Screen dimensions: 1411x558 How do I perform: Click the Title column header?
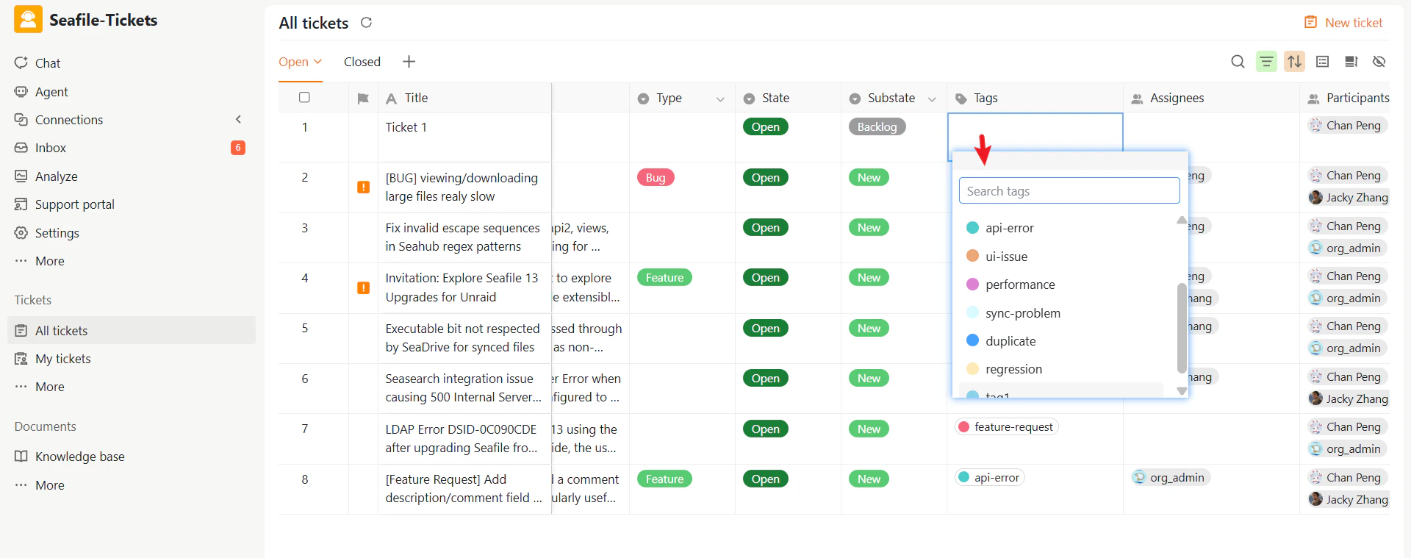click(x=464, y=98)
